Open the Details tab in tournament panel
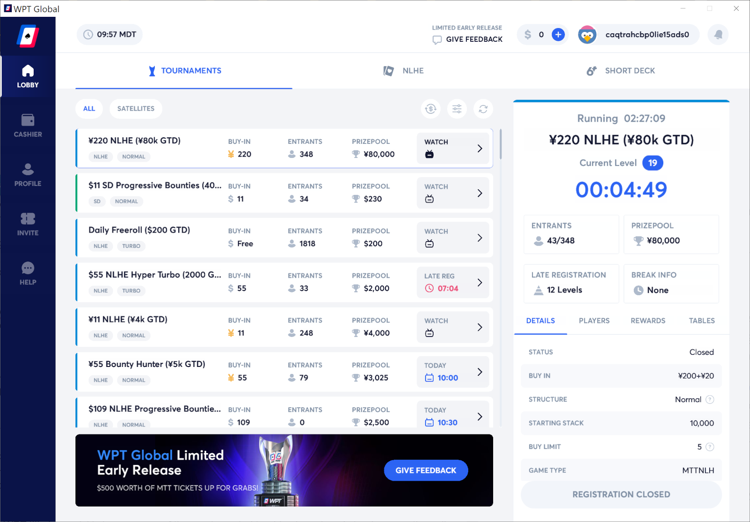Screen dimensions: 750x522 coord(540,321)
